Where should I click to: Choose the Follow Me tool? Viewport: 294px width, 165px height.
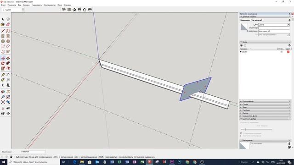[8, 63]
